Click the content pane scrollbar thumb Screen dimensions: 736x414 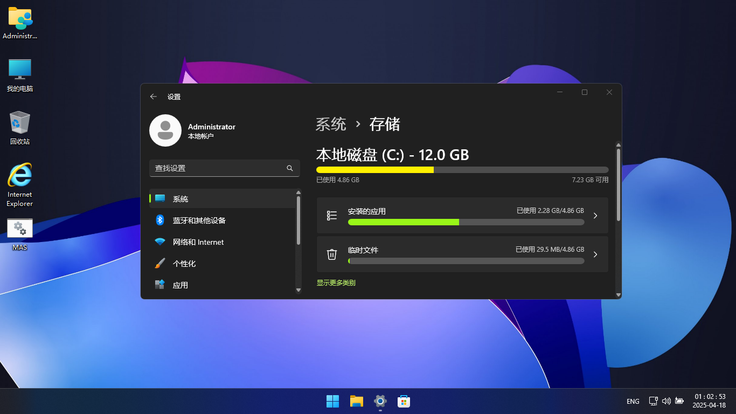pos(619,184)
